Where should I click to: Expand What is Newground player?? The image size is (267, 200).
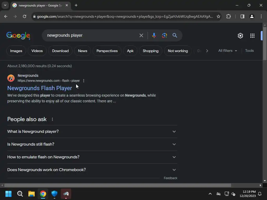[x=92, y=132]
